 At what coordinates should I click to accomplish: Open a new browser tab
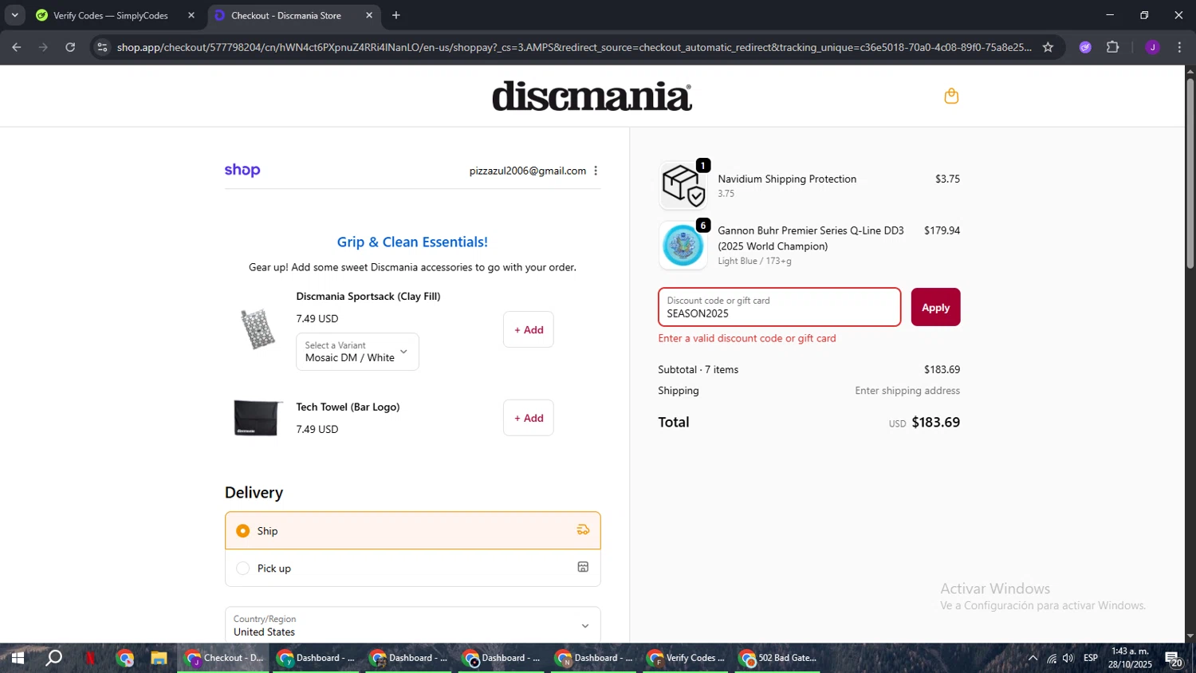(395, 15)
